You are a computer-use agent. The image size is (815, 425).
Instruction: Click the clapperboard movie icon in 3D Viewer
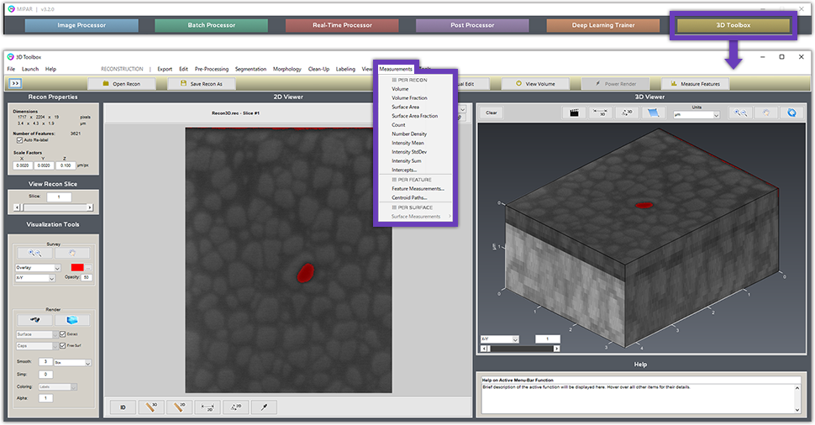click(575, 113)
